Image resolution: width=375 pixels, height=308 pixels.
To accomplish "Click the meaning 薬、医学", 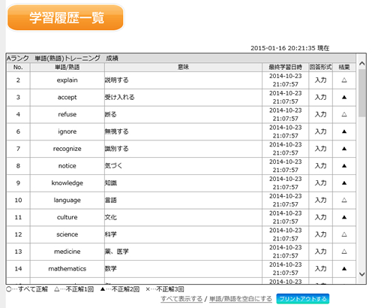I will pos(117,252).
